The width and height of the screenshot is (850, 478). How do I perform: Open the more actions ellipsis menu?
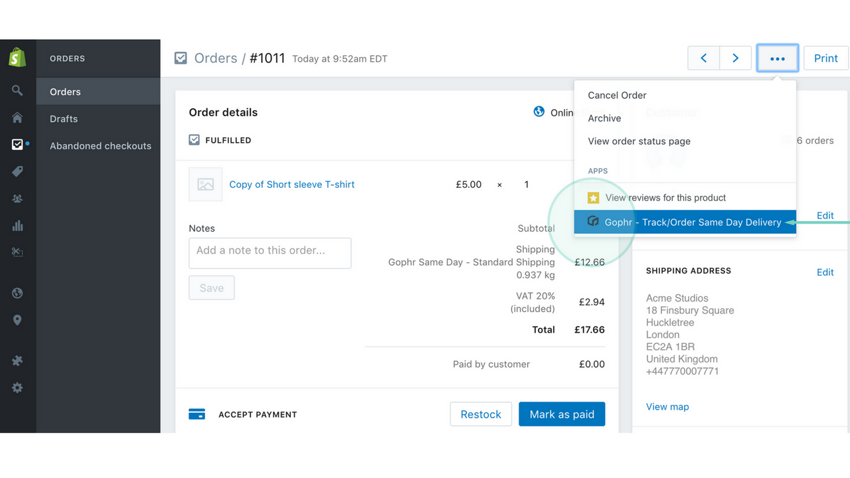777,58
